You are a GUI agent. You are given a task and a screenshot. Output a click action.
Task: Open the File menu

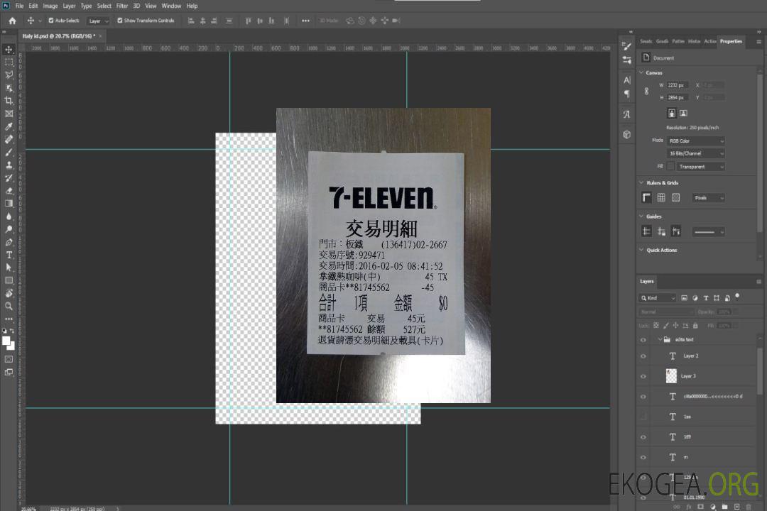[x=20, y=6]
